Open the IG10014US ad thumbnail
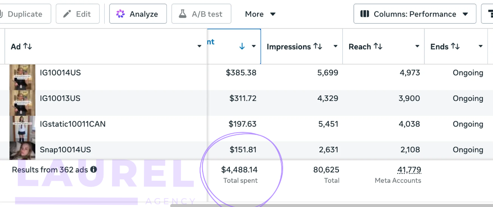 coord(22,77)
